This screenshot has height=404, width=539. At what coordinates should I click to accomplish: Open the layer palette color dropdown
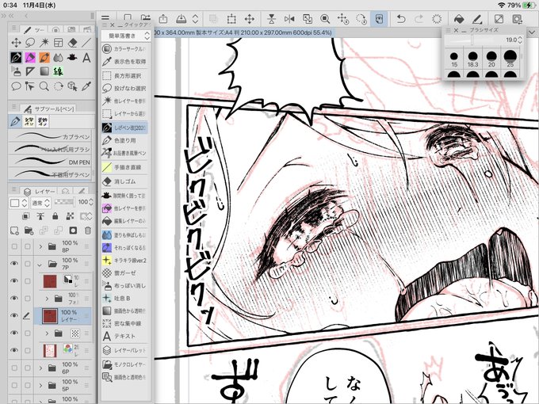coord(18,202)
